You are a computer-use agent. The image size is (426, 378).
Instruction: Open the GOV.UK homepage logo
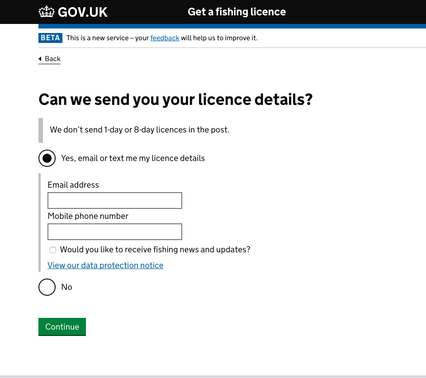pos(72,12)
